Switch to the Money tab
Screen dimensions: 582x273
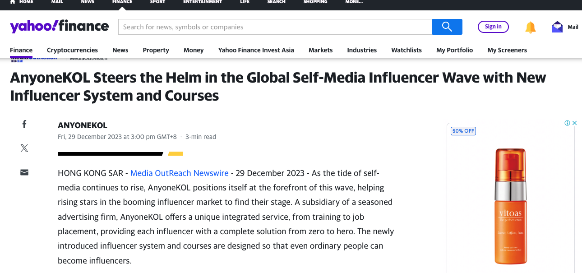click(x=194, y=50)
